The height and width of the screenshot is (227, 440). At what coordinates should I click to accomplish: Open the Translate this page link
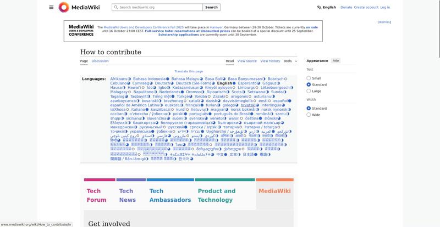[189, 71]
